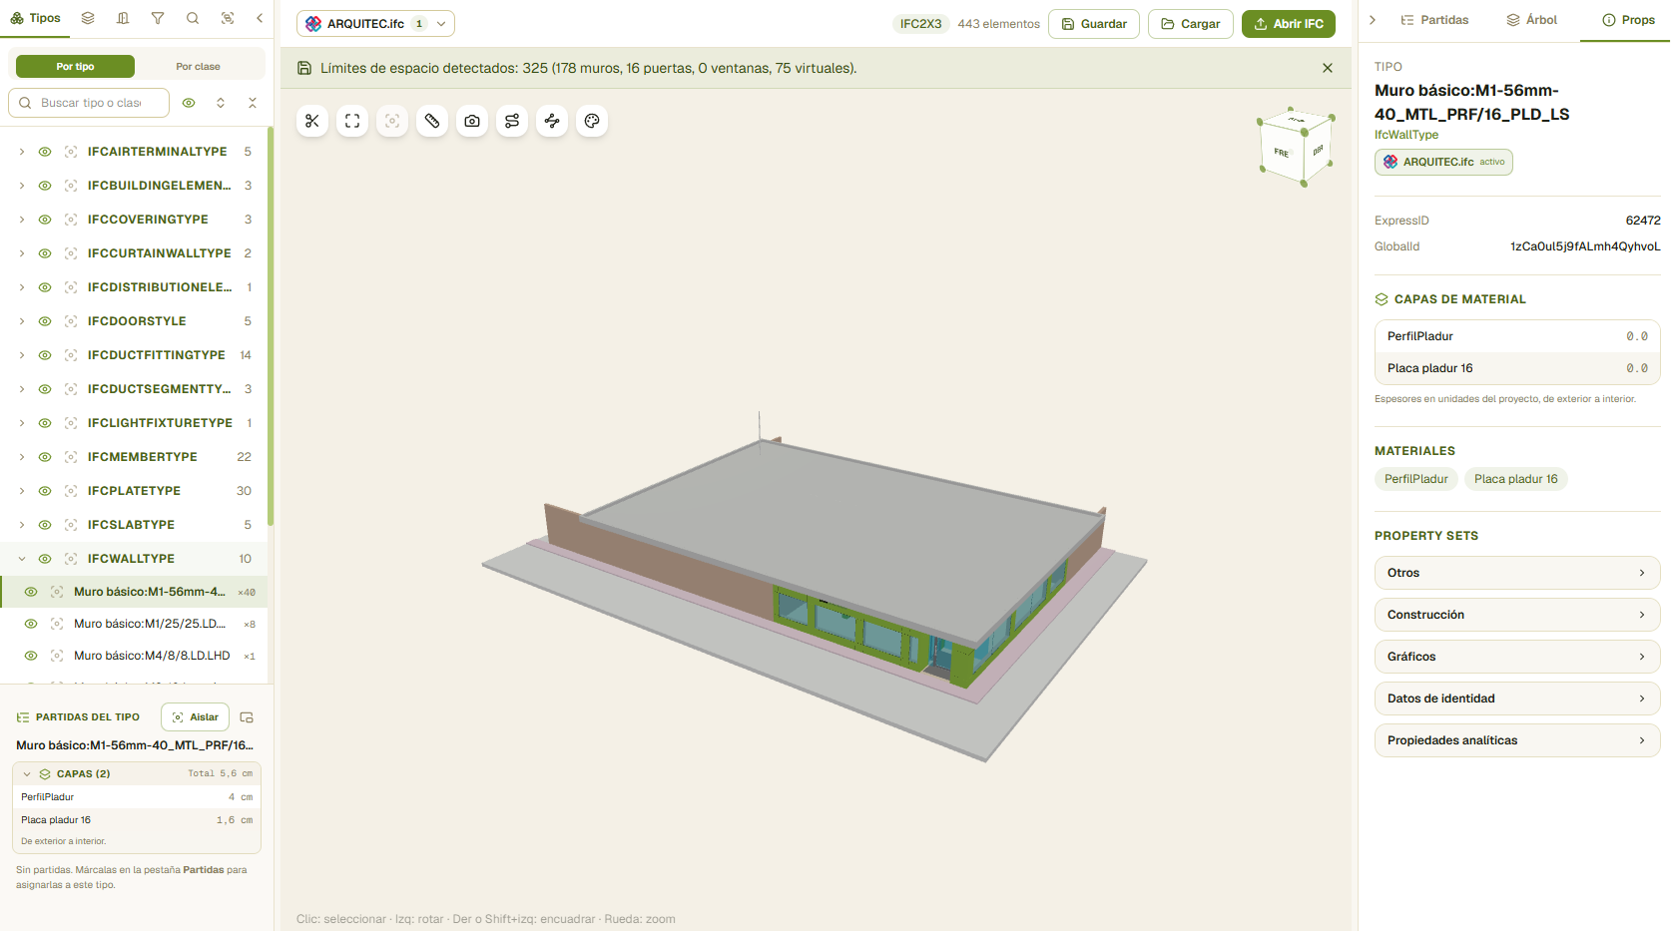The image size is (1671, 932).
Task: Expand the Otros property set
Action: [x=1517, y=573]
